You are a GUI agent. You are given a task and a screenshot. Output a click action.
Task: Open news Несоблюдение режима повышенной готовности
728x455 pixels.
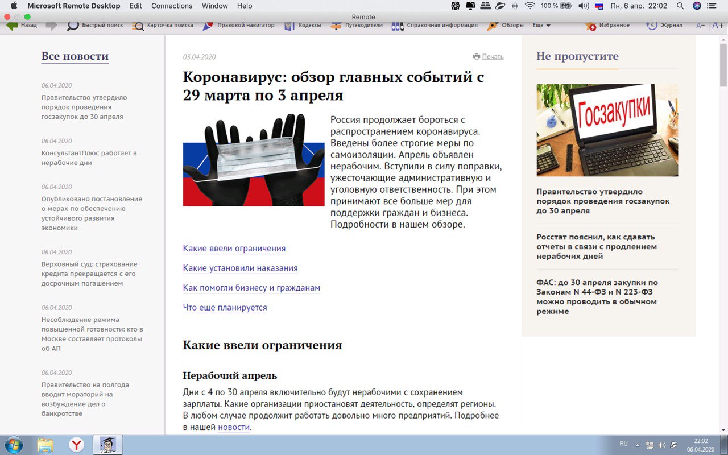92,334
